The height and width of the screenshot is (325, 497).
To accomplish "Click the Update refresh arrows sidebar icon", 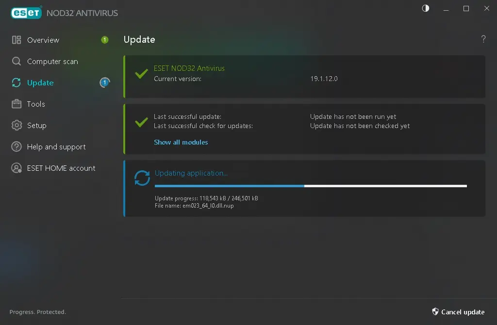I will point(17,82).
